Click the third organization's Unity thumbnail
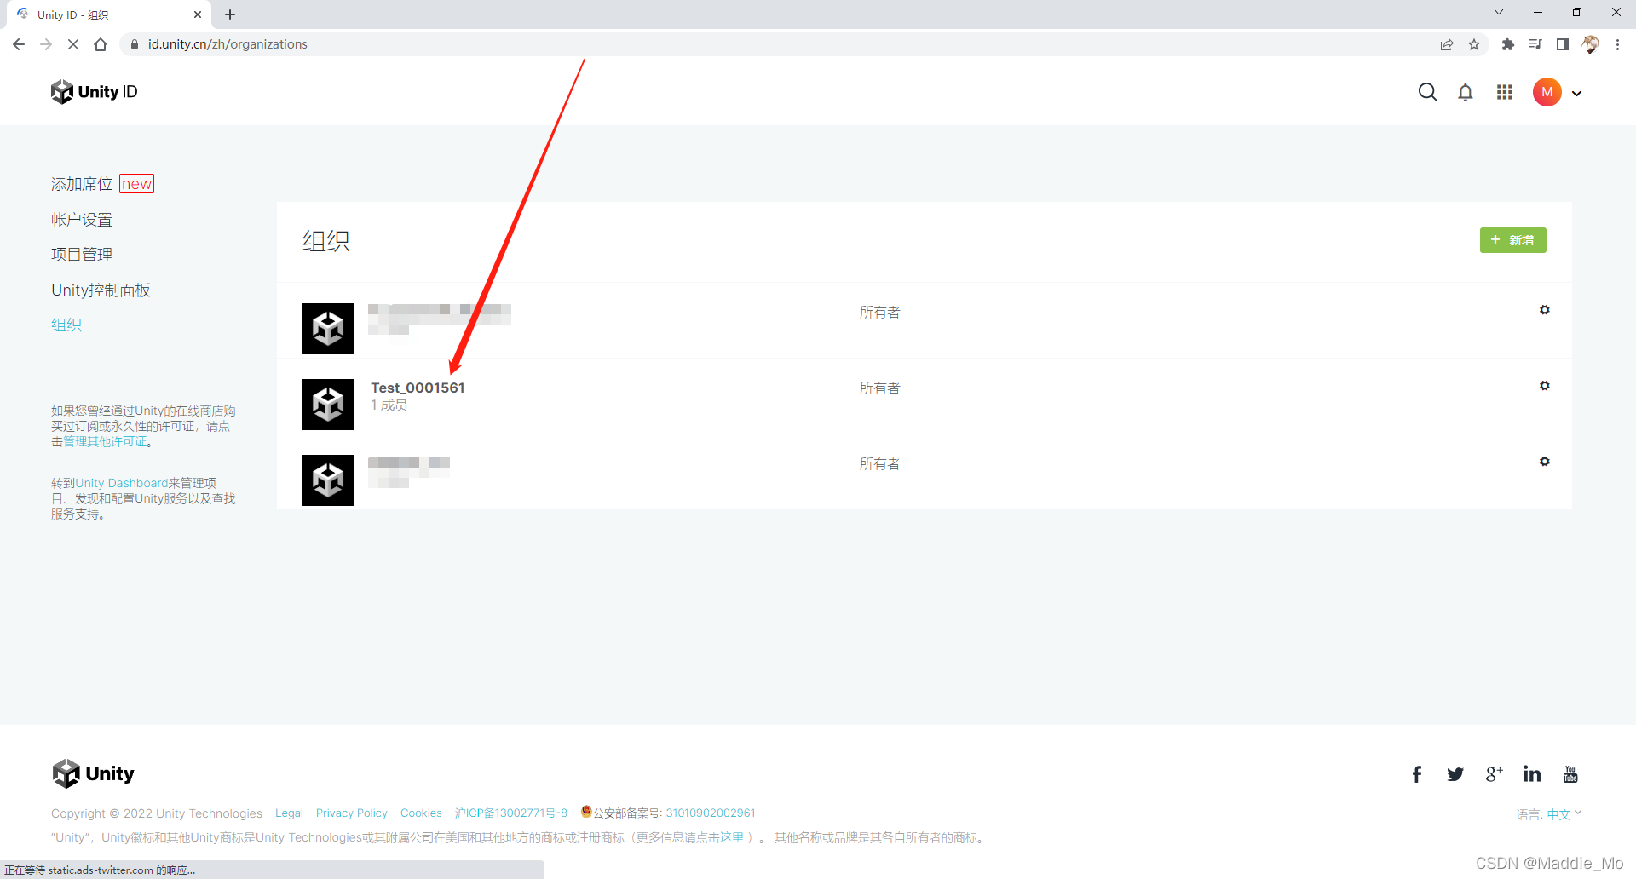This screenshot has width=1636, height=879. coord(328,480)
